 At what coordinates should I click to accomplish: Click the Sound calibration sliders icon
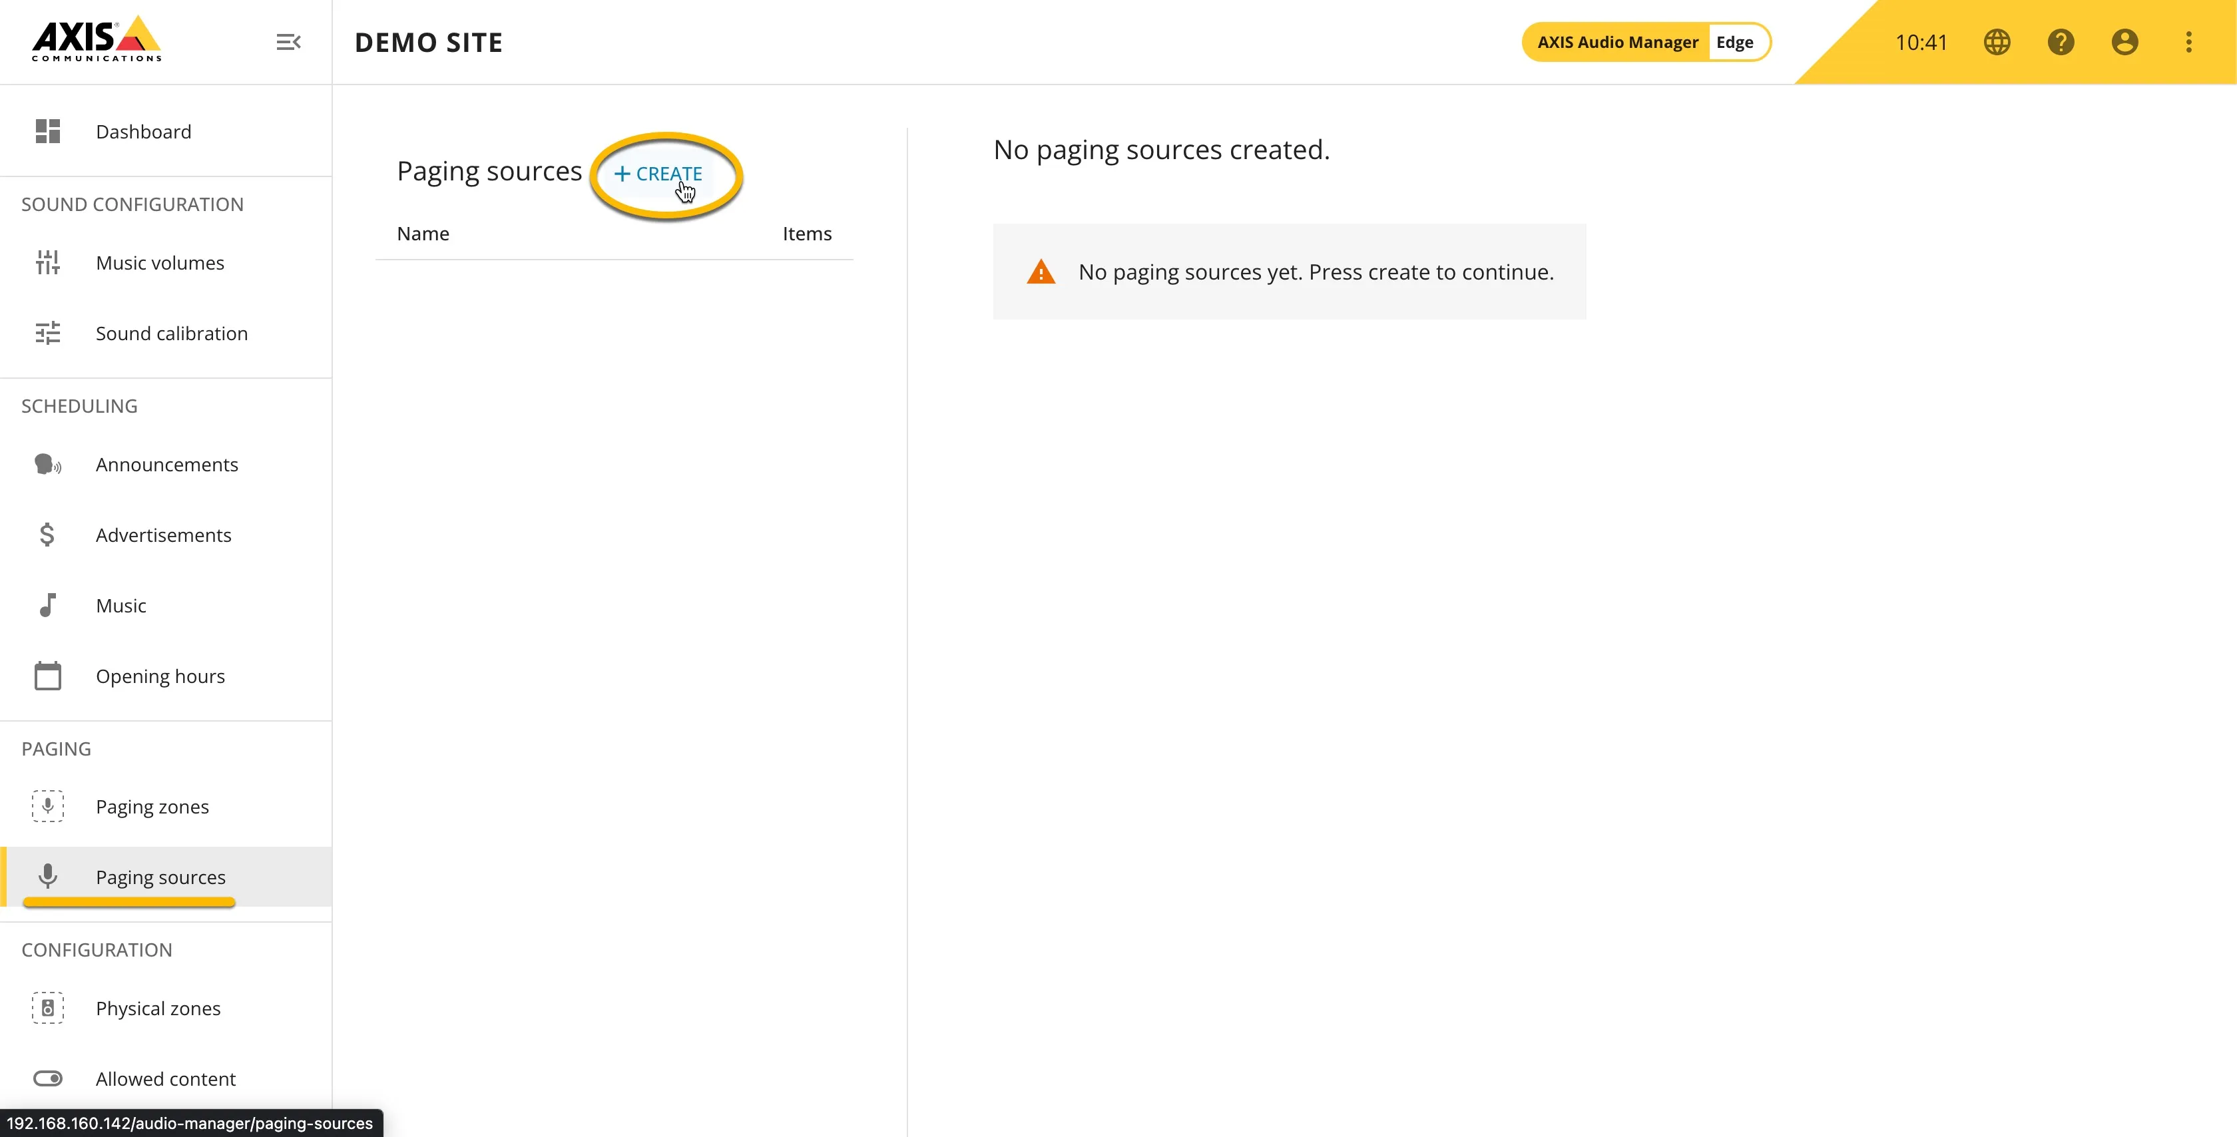(48, 333)
